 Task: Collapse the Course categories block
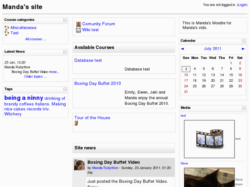65,20
